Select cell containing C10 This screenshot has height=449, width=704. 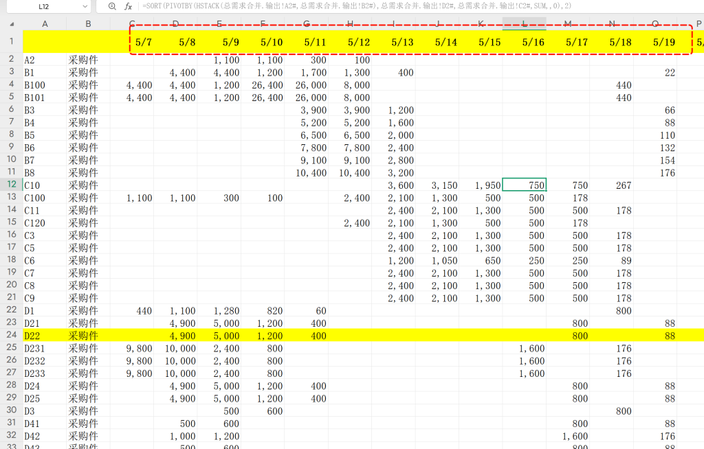point(45,185)
